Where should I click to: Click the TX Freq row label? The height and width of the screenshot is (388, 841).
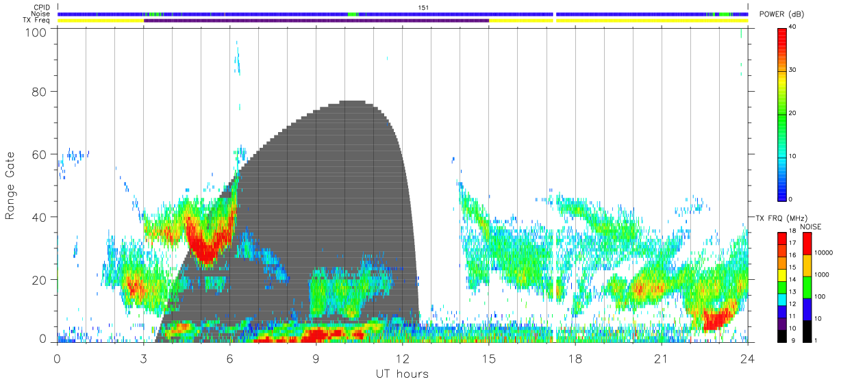point(36,21)
